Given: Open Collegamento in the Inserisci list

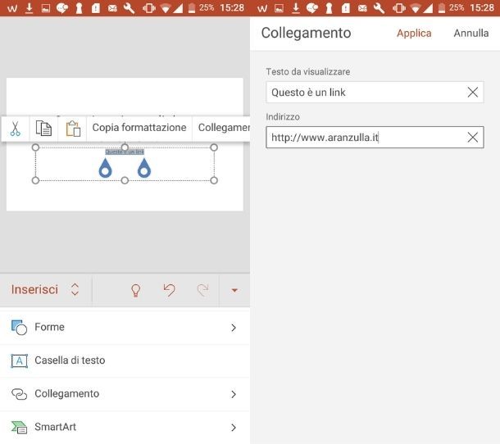Looking at the screenshot, I should (125, 394).
